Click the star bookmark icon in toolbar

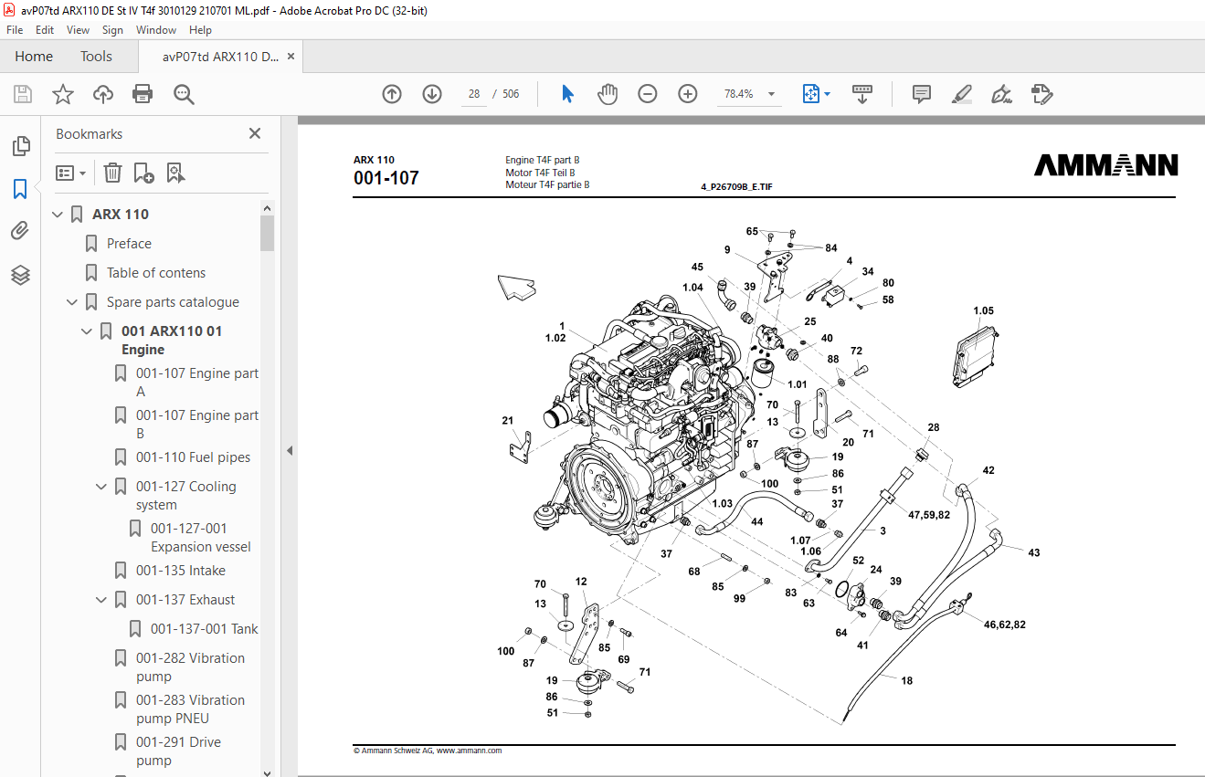click(x=63, y=94)
